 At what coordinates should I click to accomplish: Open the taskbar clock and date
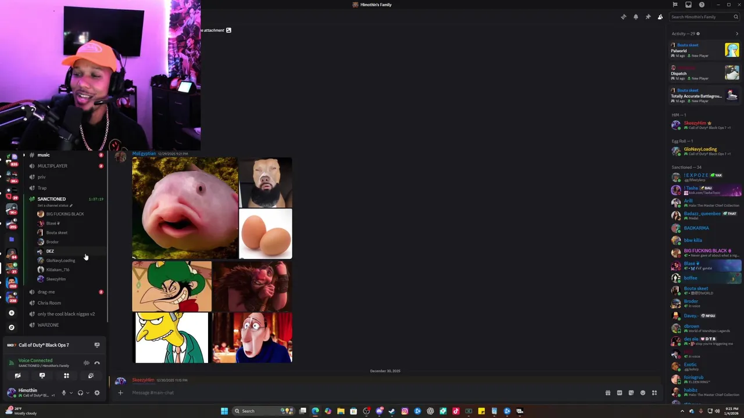click(x=731, y=411)
